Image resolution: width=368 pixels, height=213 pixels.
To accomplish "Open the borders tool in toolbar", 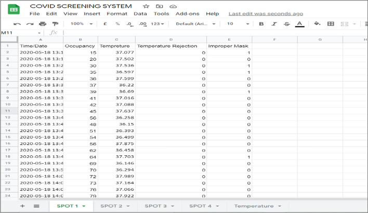I will coord(331,24).
